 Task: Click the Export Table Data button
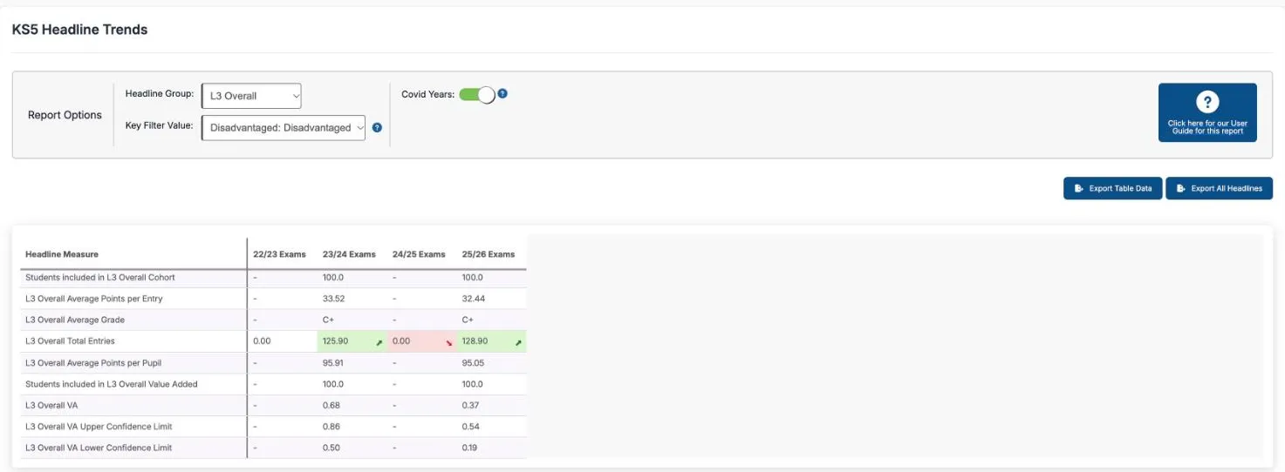click(1113, 188)
